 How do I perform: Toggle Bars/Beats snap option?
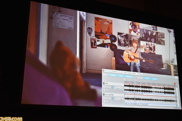[113, 75]
